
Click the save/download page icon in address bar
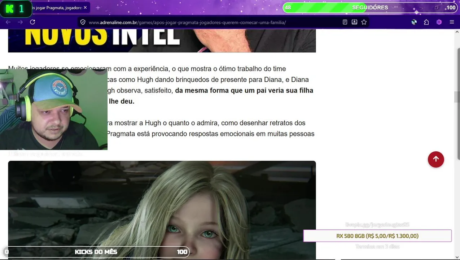pyautogui.click(x=354, y=22)
